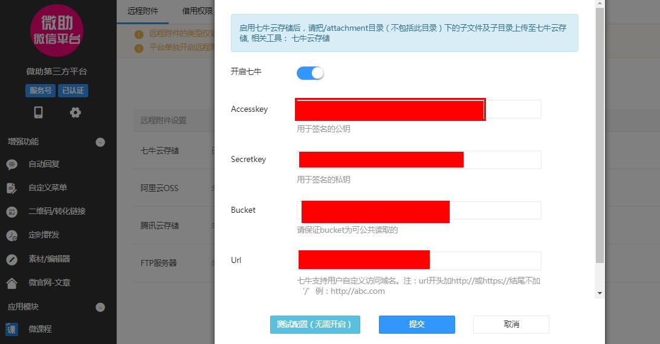Click the 自动回复 chat bubble icon
Image resolution: width=660 pixels, height=344 pixels.
12,164
